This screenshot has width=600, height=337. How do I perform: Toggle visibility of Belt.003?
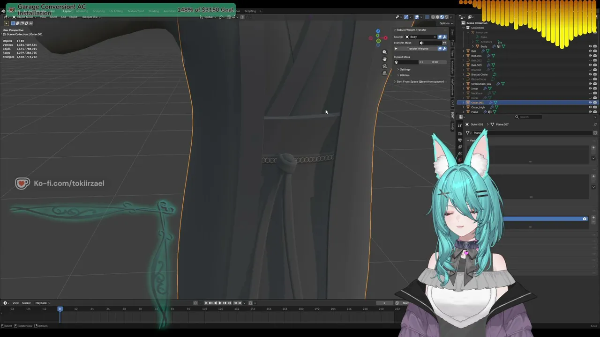pos(590,65)
